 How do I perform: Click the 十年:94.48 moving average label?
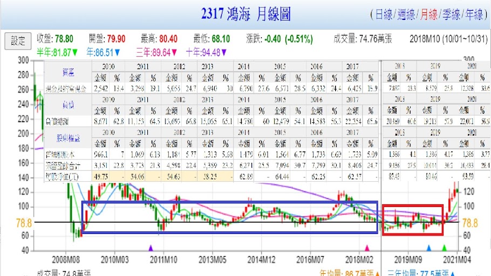coord(206,53)
